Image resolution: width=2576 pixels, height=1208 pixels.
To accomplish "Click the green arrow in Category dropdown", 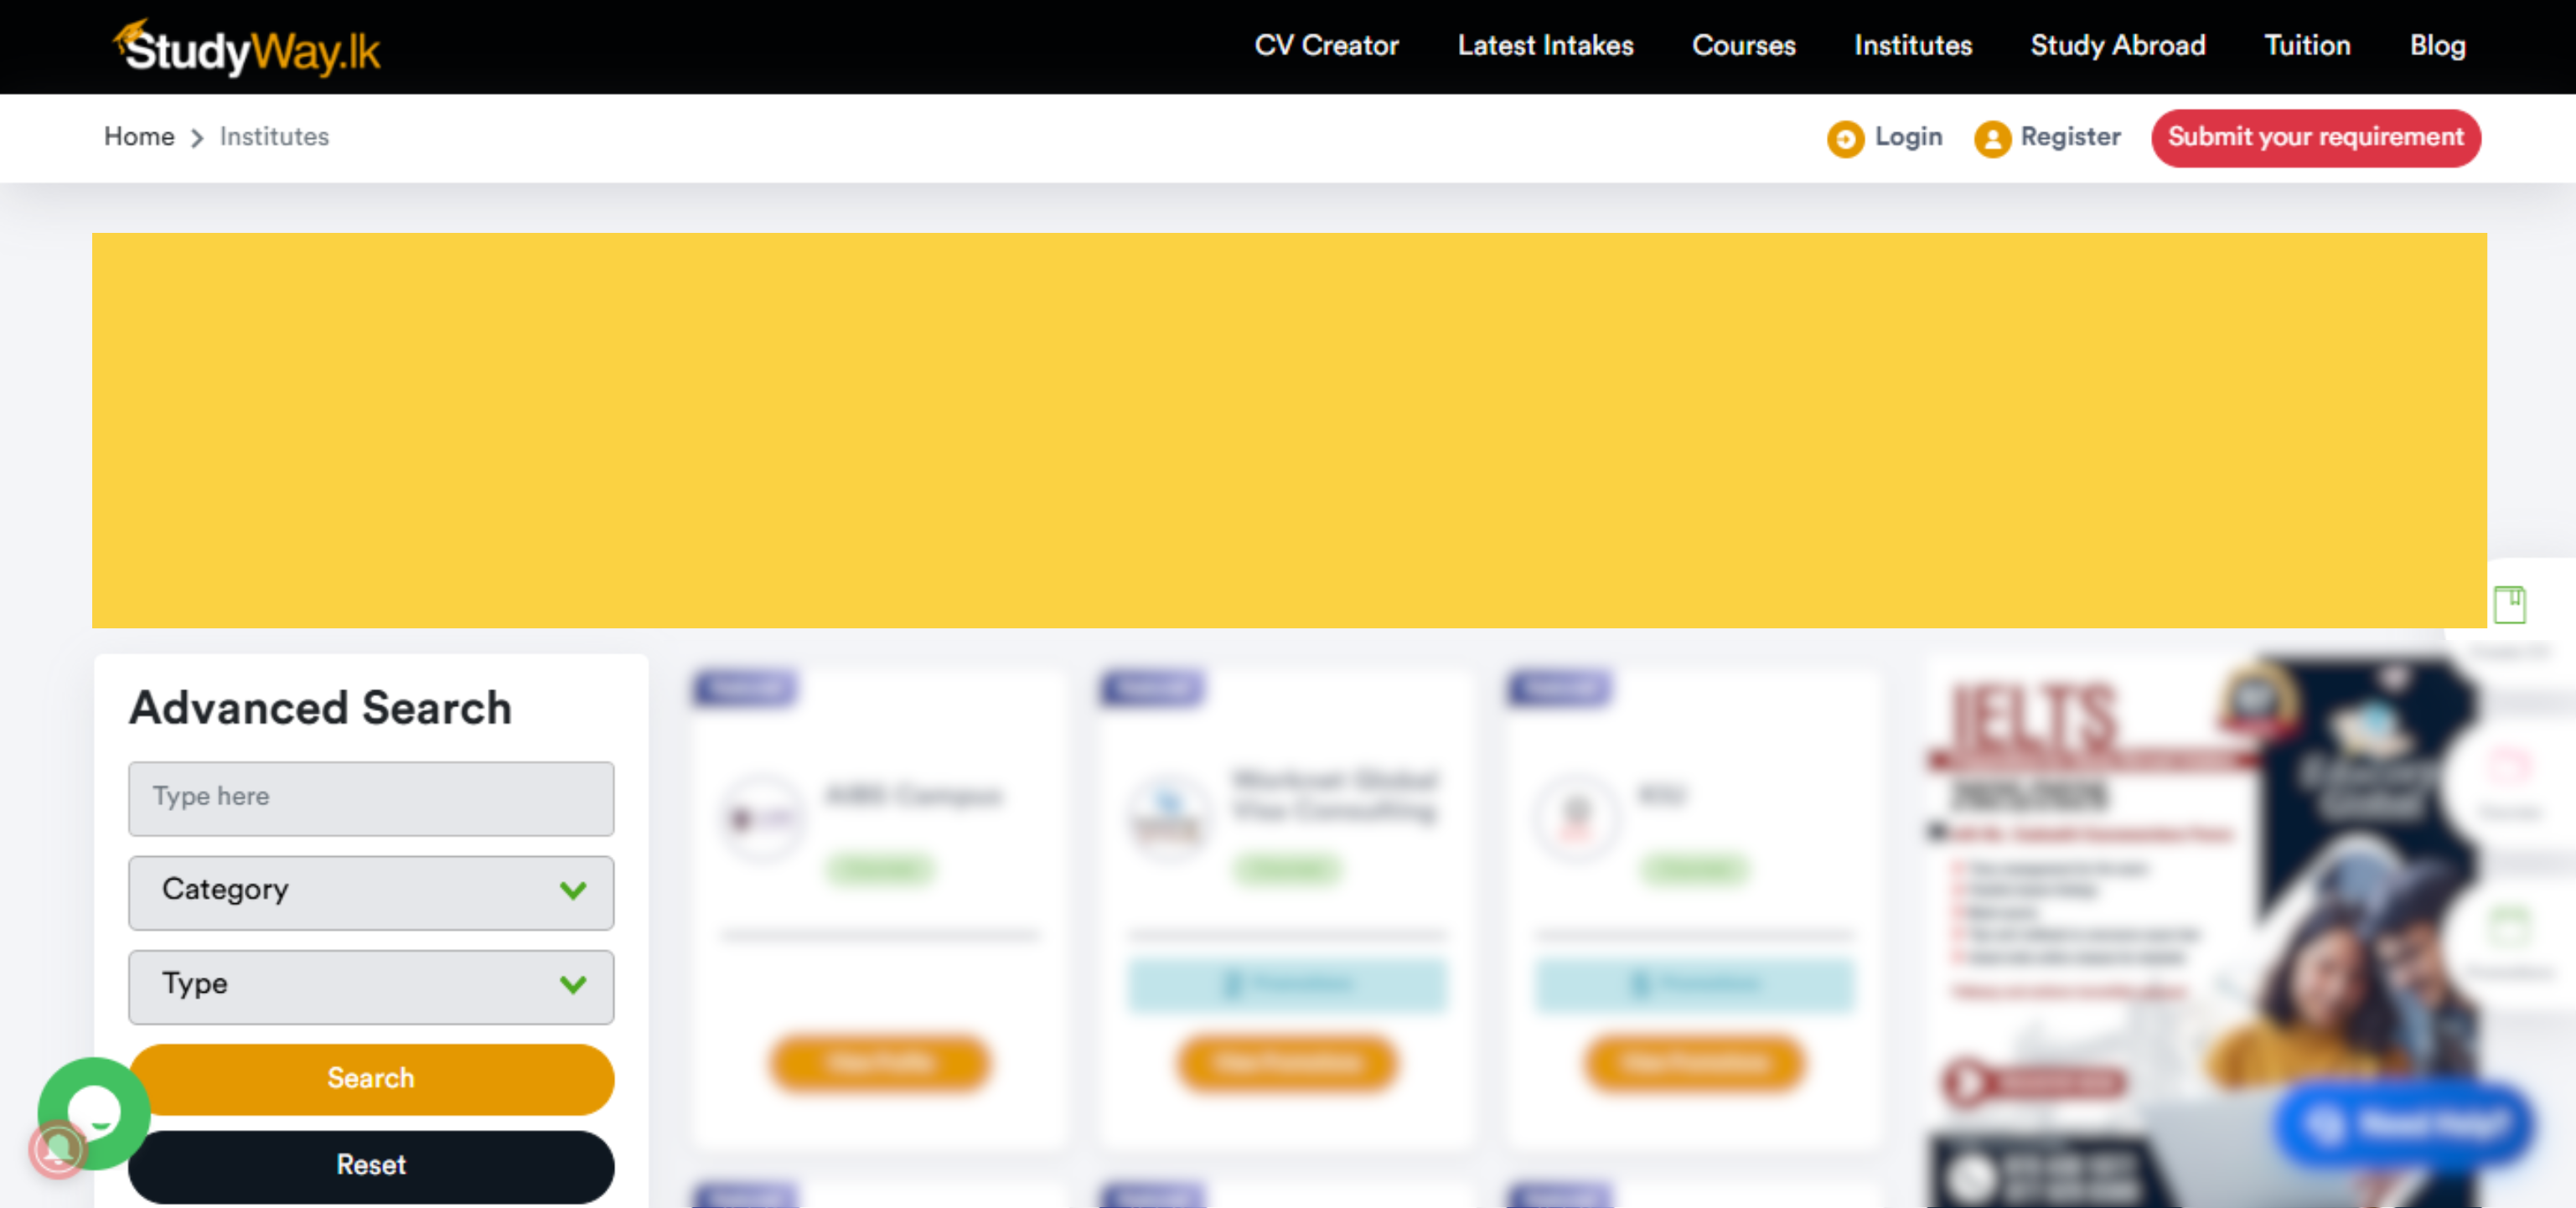I will coord(573,890).
